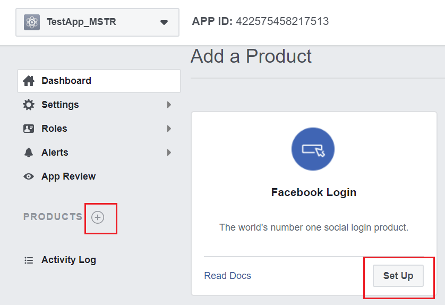Click the Activity Log list icon
The height and width of the screenshot is (305, 445).
point(29,260)
